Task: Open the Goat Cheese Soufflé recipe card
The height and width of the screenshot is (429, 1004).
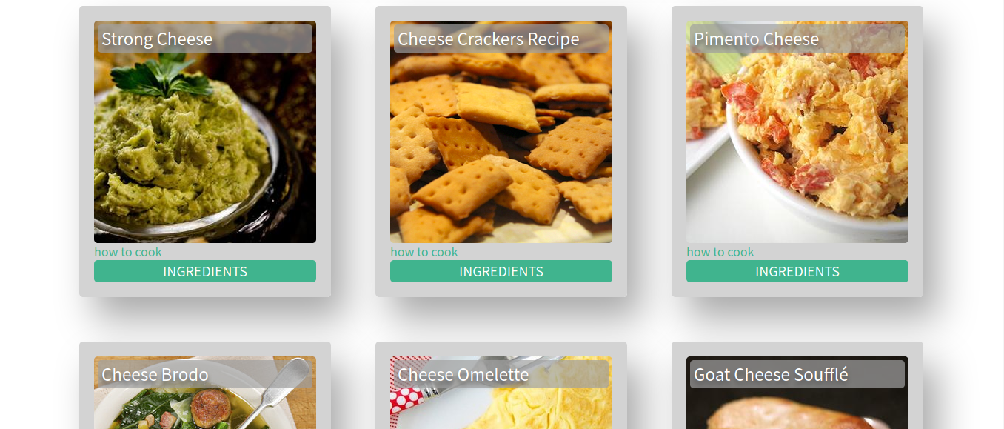Action: [797, 385]
